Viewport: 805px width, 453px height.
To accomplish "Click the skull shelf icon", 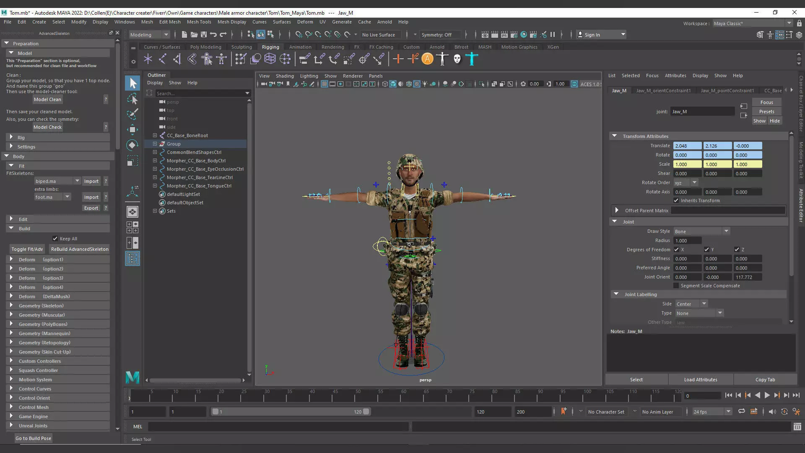I will (457, 59).
